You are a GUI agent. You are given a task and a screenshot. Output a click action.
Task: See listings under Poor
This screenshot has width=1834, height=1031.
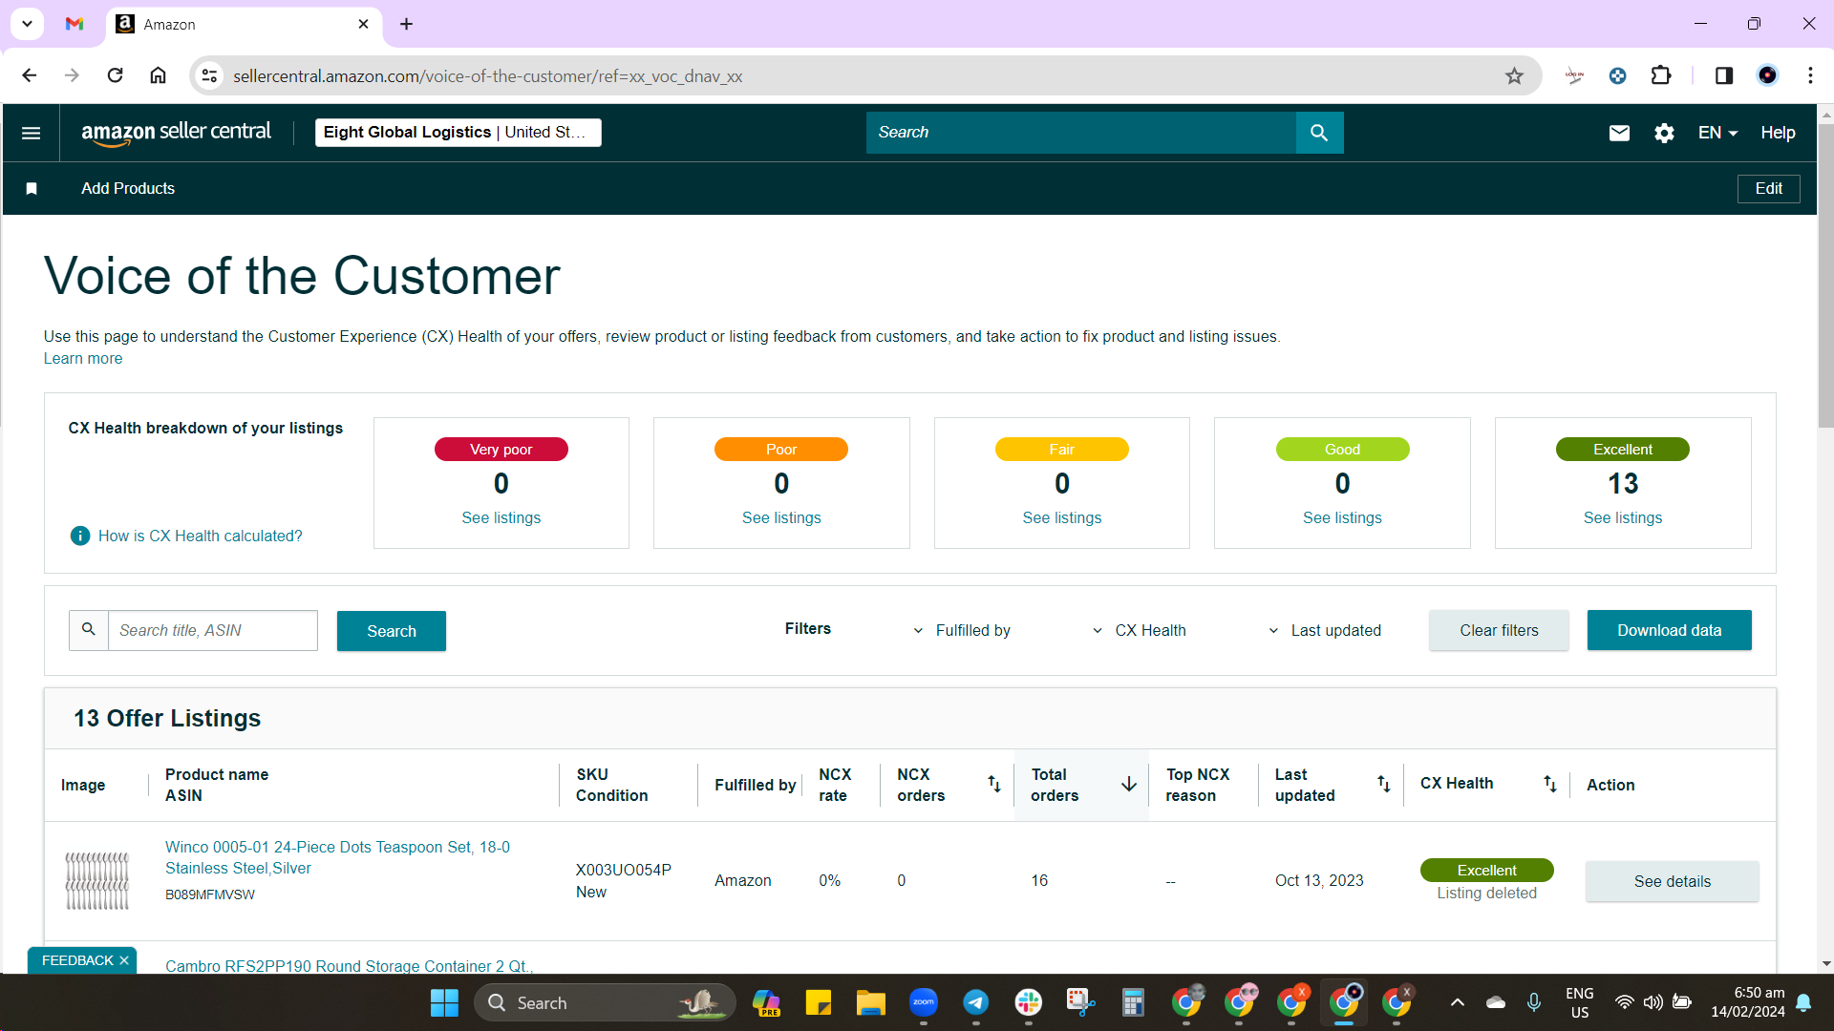(781, 517)
